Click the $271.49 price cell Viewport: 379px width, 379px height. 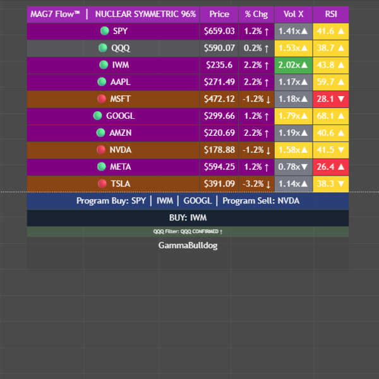[219, 82]
